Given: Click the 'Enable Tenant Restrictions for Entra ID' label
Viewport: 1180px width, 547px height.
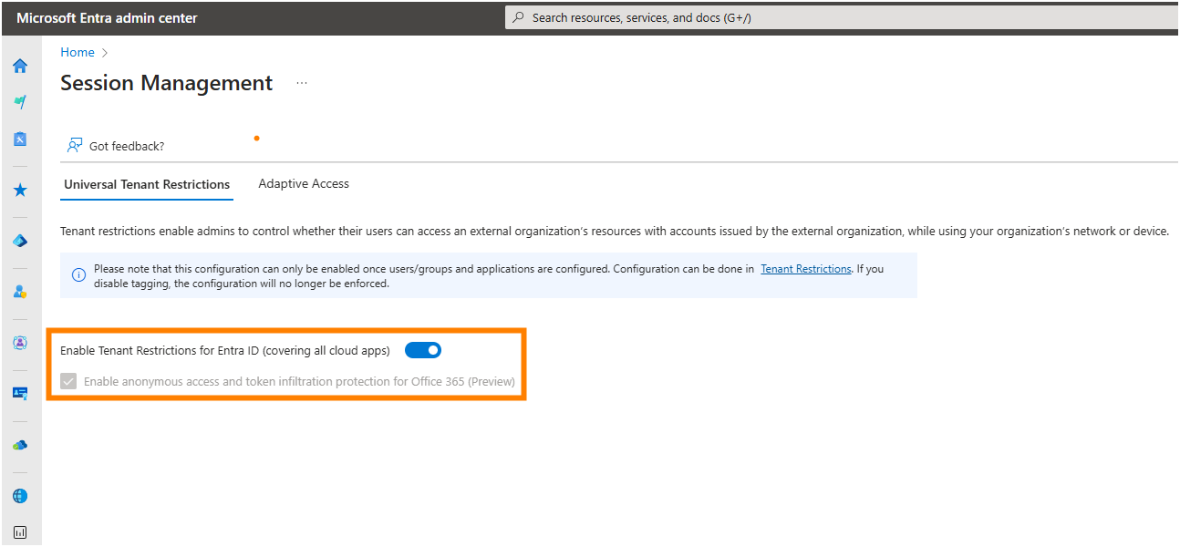Looking at the screenshot, I should point(225,350).
